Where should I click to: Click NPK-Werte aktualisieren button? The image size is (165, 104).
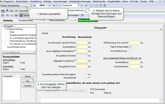click(x=76, y=91)
